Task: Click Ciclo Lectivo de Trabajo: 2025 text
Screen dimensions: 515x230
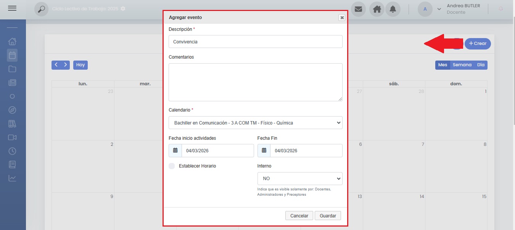Action: point(85,8)
